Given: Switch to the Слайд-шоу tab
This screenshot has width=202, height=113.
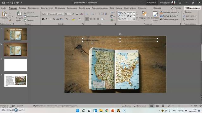Looking at the screenshot, I should [x=84, y=8].
